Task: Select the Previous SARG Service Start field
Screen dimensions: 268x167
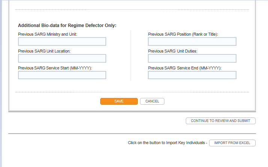Action: pos(62,75)
